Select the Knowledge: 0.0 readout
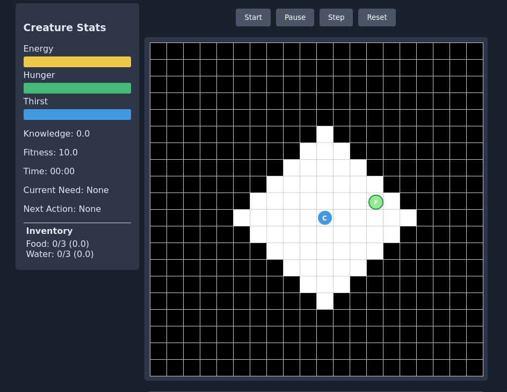Screen dimensions: 507x392 click(56, 133)
